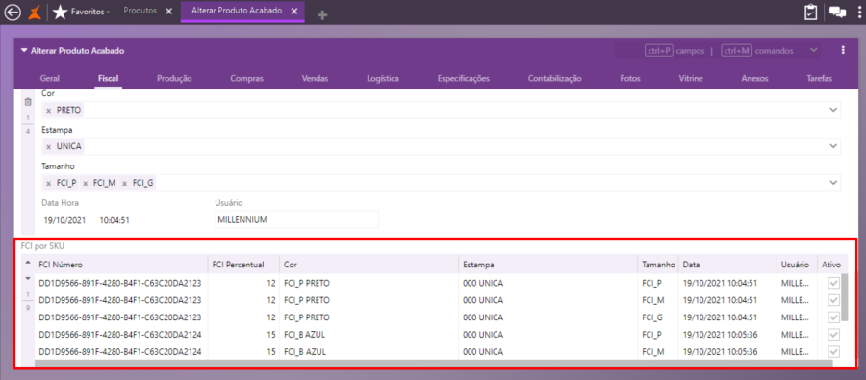The width and height of the screenshot is (866, 380).
Task: Switch to the Geral tab
Action: [50, 79]
